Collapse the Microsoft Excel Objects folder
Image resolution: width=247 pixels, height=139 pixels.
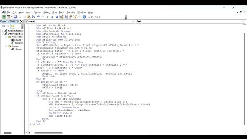[6, 37]
